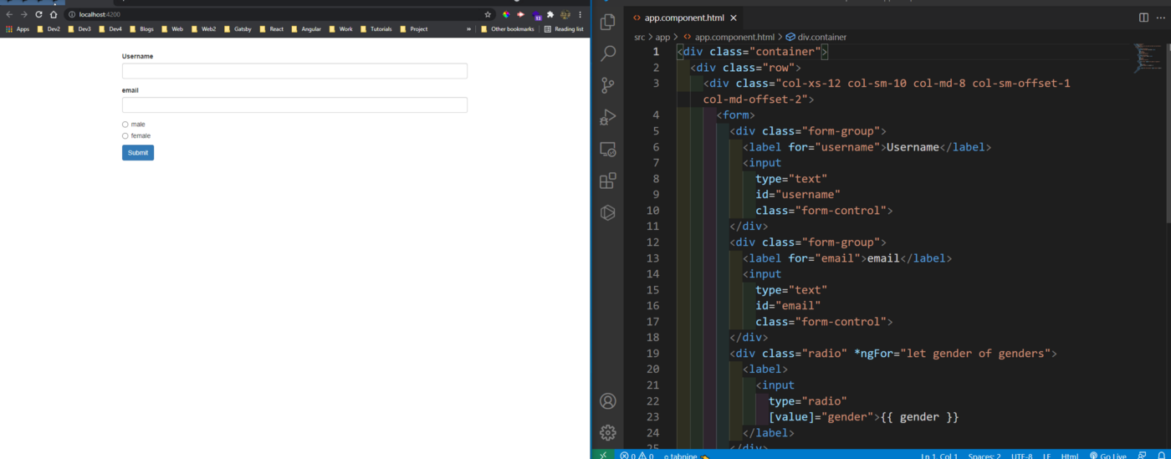Open the React bookmark folder

click(x=271, y=29)
